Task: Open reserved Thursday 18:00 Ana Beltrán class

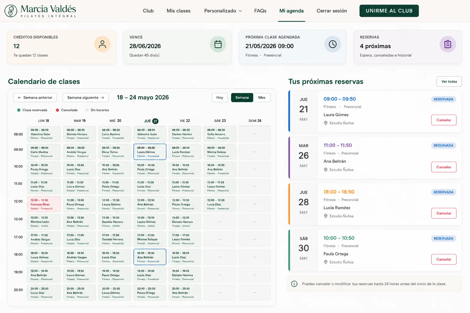Action: [x=150, y=257]
